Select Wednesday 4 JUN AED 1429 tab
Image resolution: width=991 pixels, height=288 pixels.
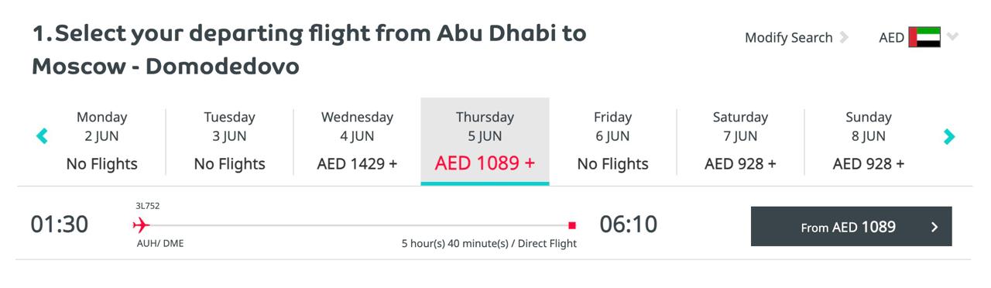click(358, 141)
